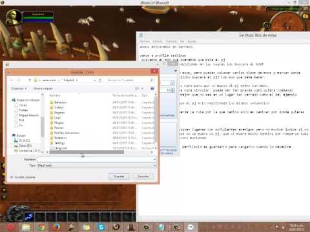Switch to World of Warcraft via its taskbar icon
Screen dimensions: 310x232
click(116, 227)
